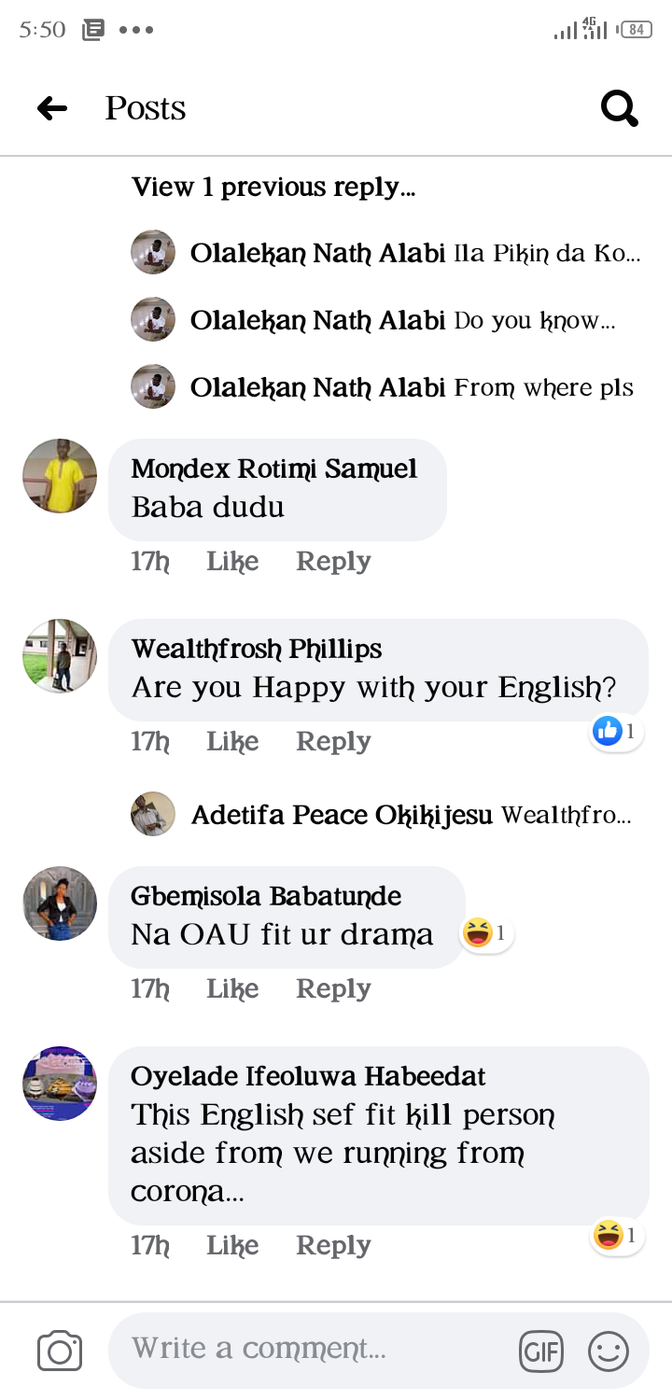The width and height of the screenshot is (672, 1400).
Task: Open the GIF picker icon
Action: (541, 1351)
